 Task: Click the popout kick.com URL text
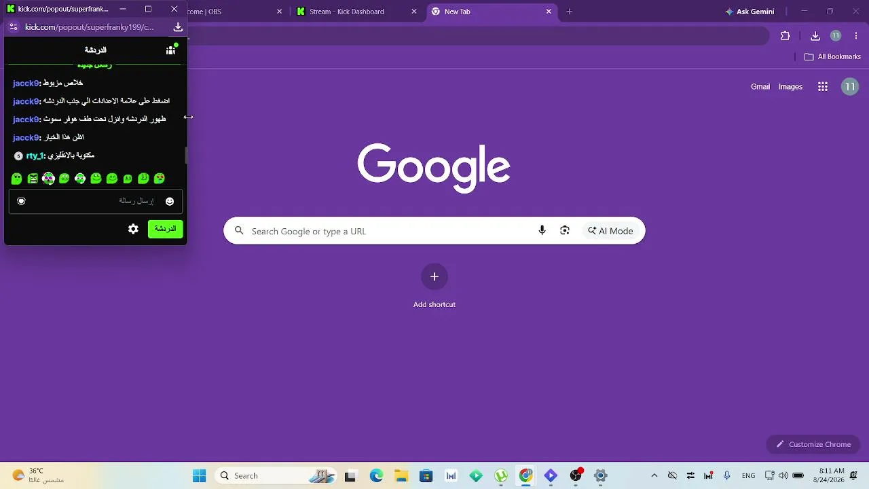90,27
